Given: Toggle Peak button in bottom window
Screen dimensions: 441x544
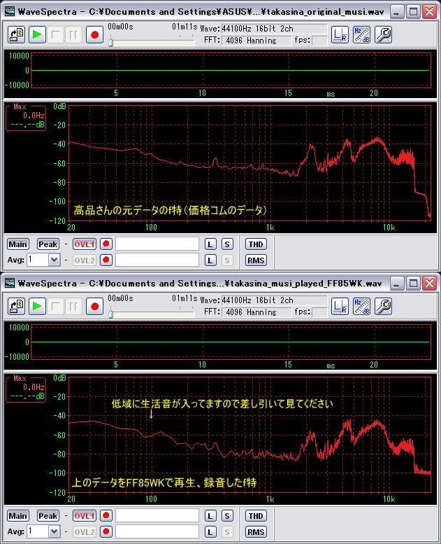Looking at the screenshot, I should pyautogui.click(x=48, y=516).
